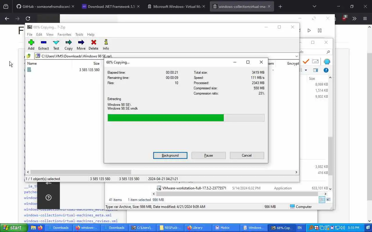Click the pause icon in the browser page

(x=320, y=30)
